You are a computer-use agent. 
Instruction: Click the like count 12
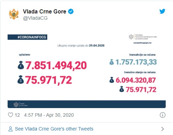click(17, 115)
